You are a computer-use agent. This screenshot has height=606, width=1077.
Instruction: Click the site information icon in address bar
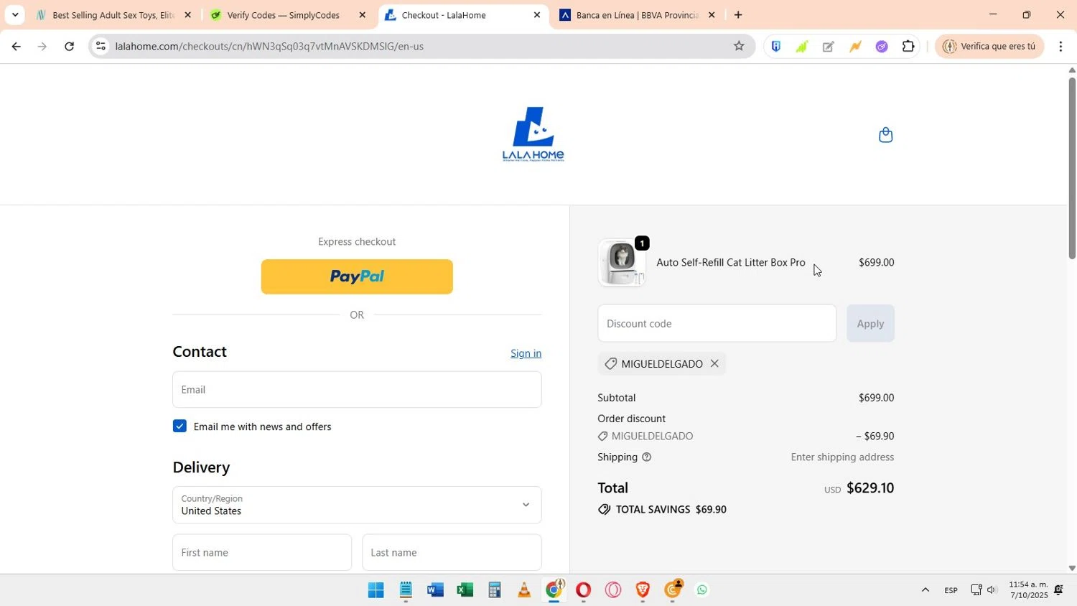(x=101, y=46)
